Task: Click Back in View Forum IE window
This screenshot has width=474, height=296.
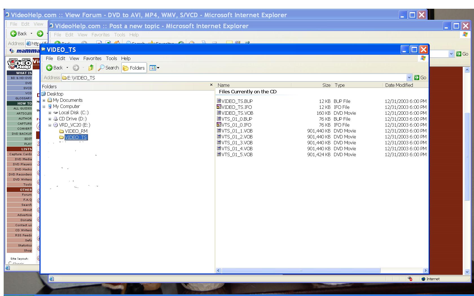Action: pos(19,34)
